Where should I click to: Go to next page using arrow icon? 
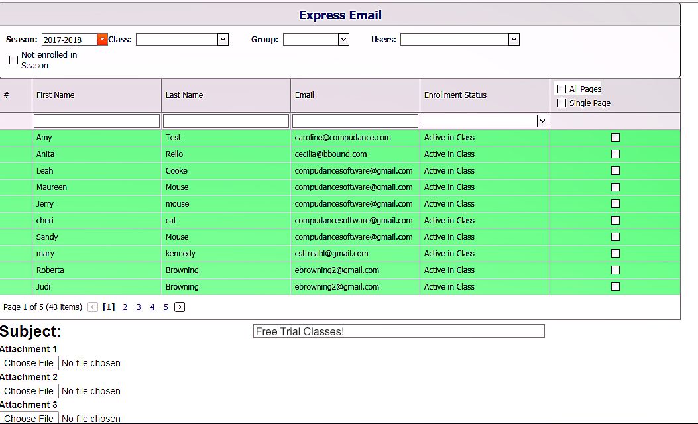point(180,307)
